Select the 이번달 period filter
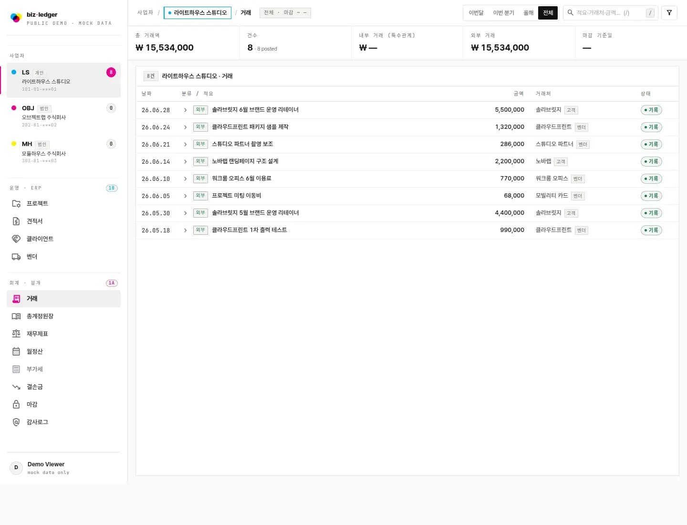This screenshot has height=525, width=687. tap(476, 13)
